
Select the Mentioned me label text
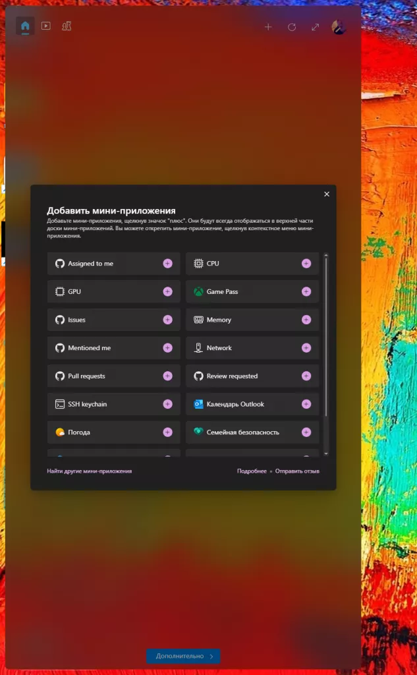pyautogui.click(x=89, y=348)
